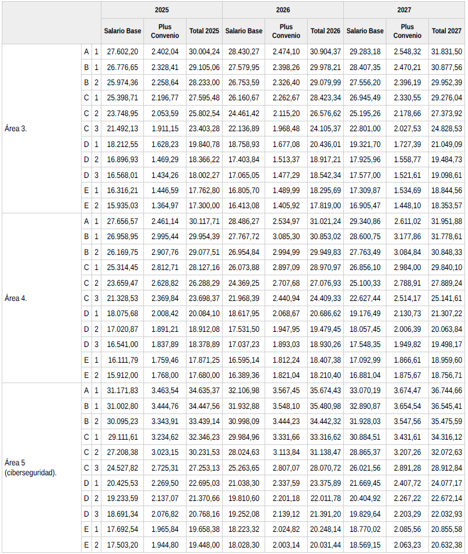Click the cell with value 17.300,00
The width and height of the screenshot is (468, 554).
click(204, 205)
